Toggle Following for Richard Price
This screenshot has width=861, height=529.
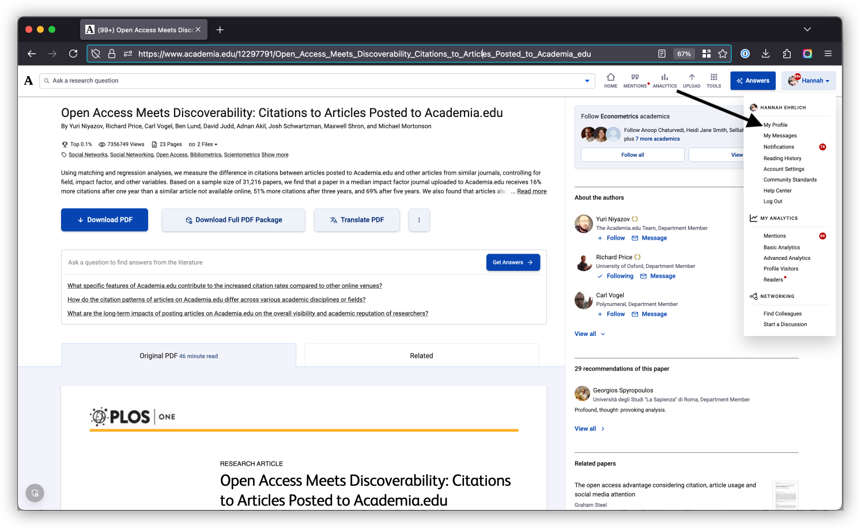point(615,276)
